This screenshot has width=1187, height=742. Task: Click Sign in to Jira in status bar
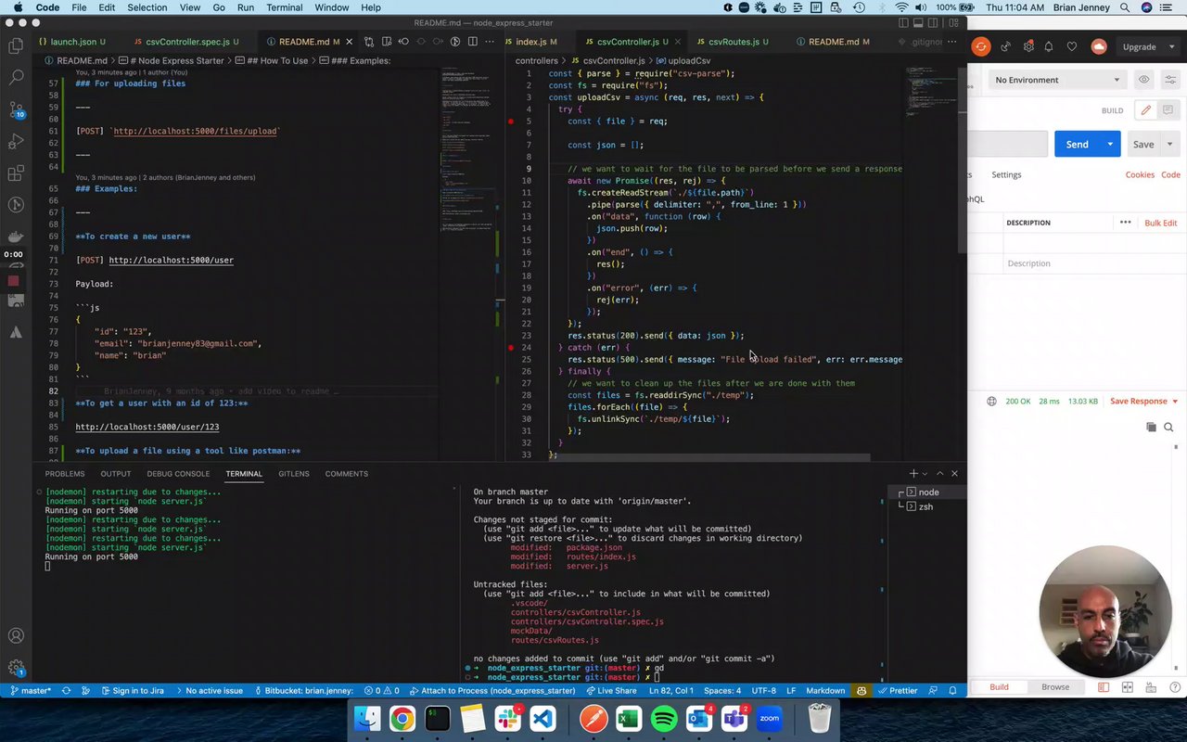132,690
